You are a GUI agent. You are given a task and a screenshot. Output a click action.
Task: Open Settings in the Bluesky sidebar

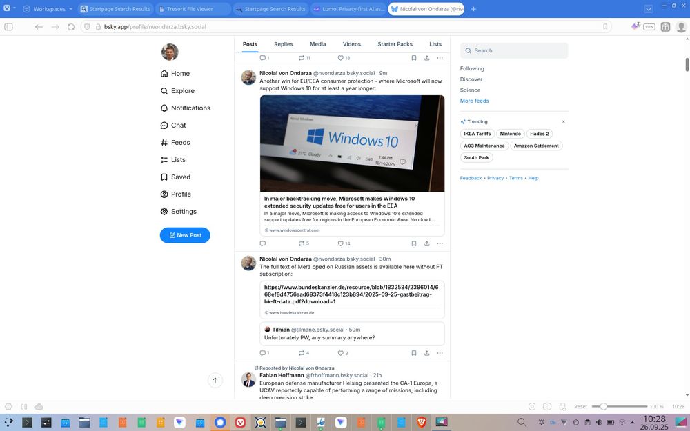(178, 211)
